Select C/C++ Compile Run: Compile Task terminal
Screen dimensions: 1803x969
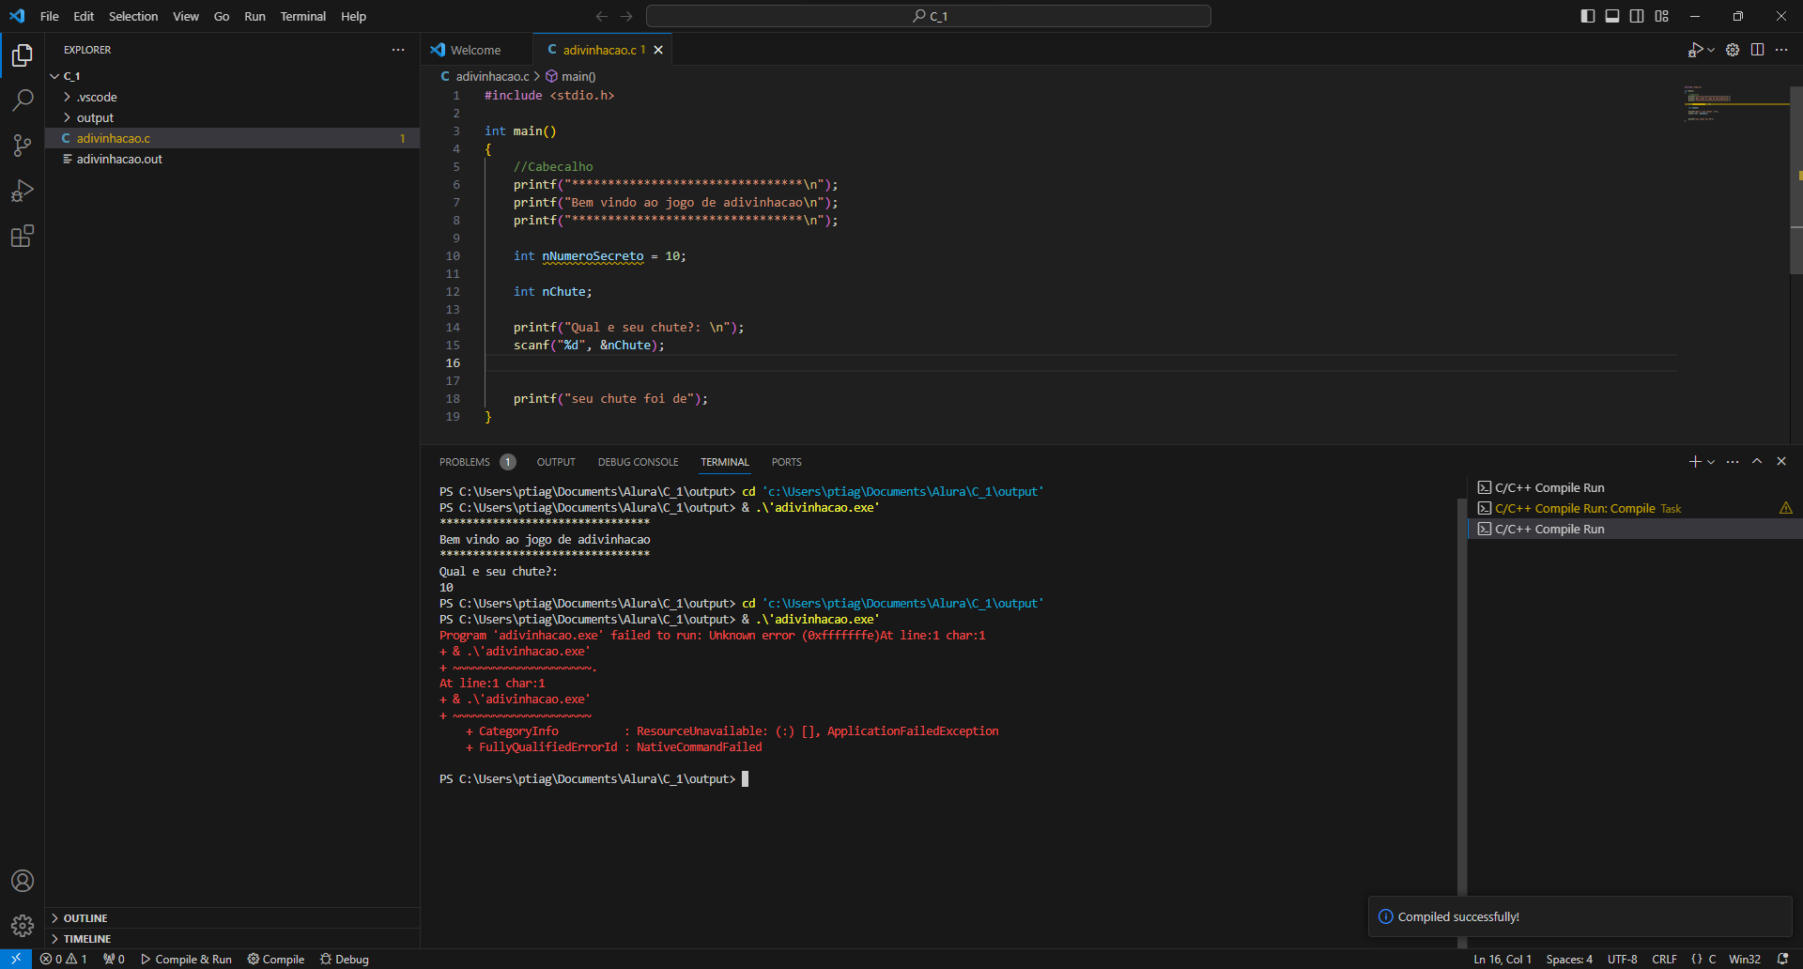pos(1634,508)
